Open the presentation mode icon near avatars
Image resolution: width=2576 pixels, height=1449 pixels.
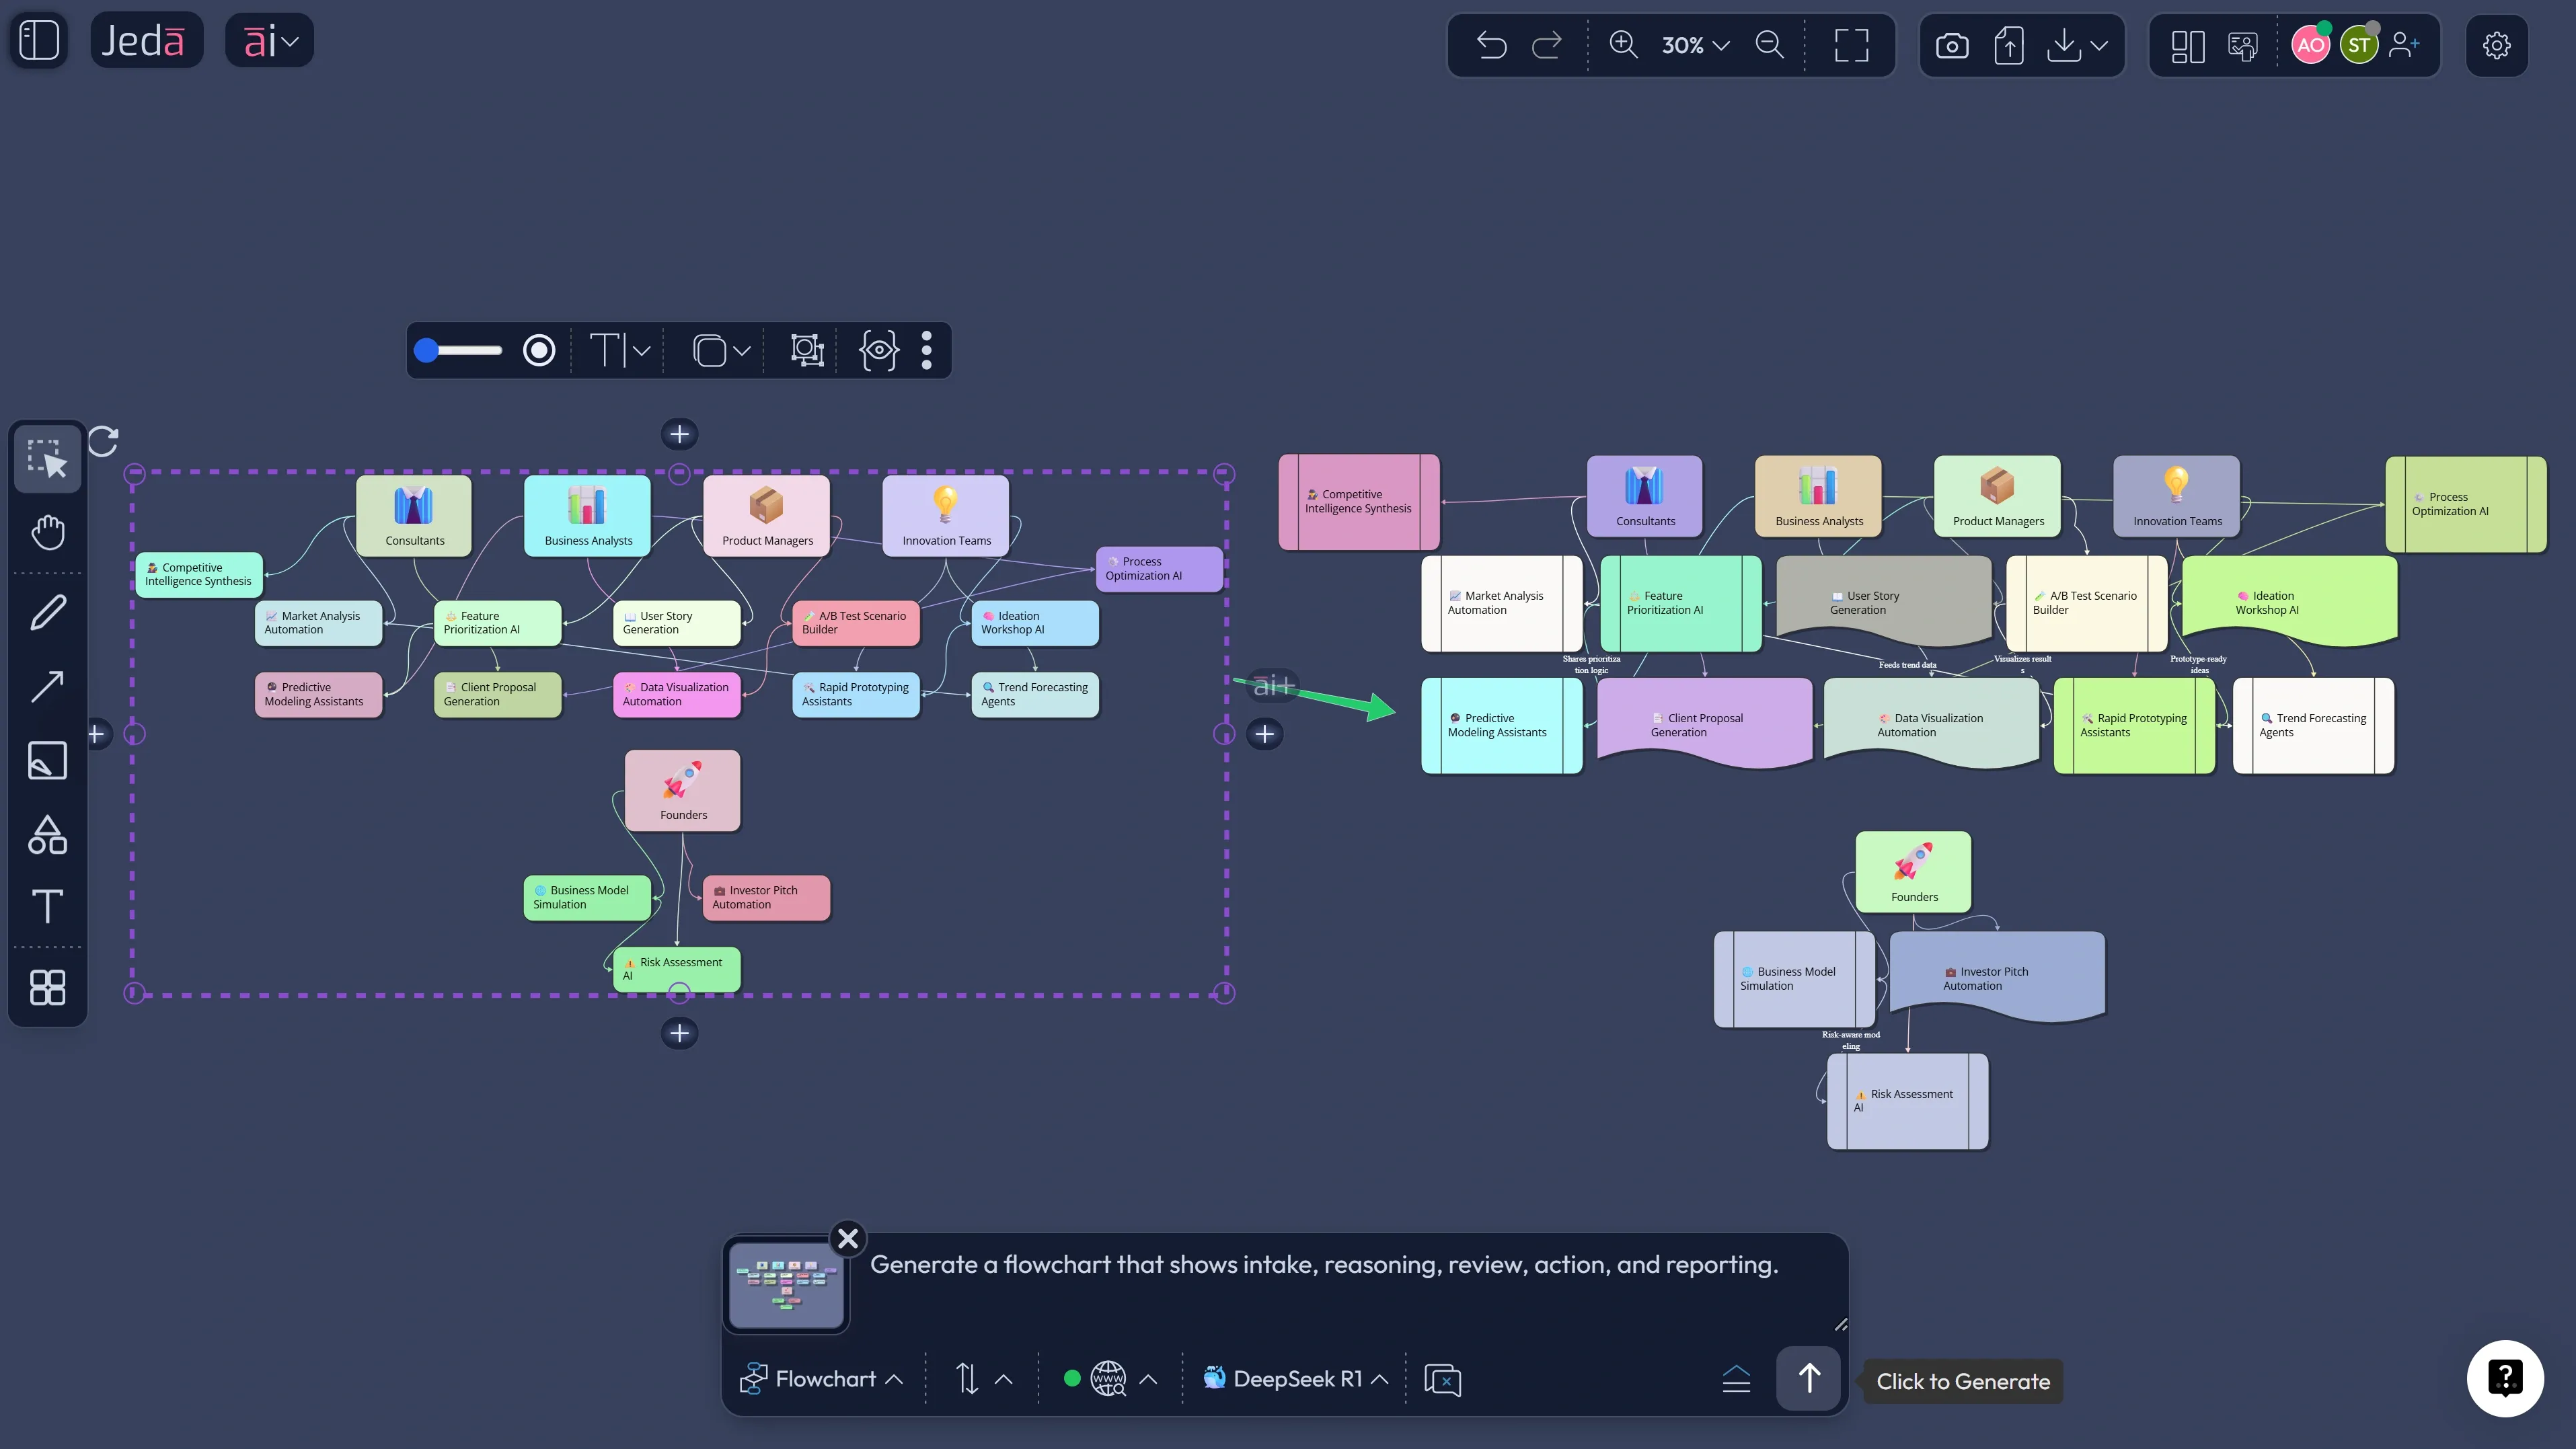tap(2242, 45)
